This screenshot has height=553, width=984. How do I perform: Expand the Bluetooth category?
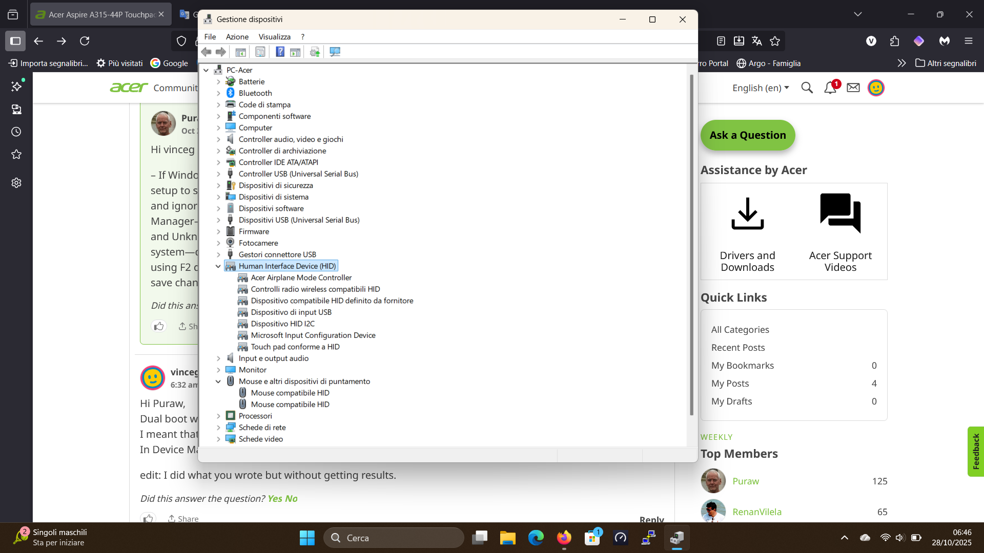click(x=218, y=93)
